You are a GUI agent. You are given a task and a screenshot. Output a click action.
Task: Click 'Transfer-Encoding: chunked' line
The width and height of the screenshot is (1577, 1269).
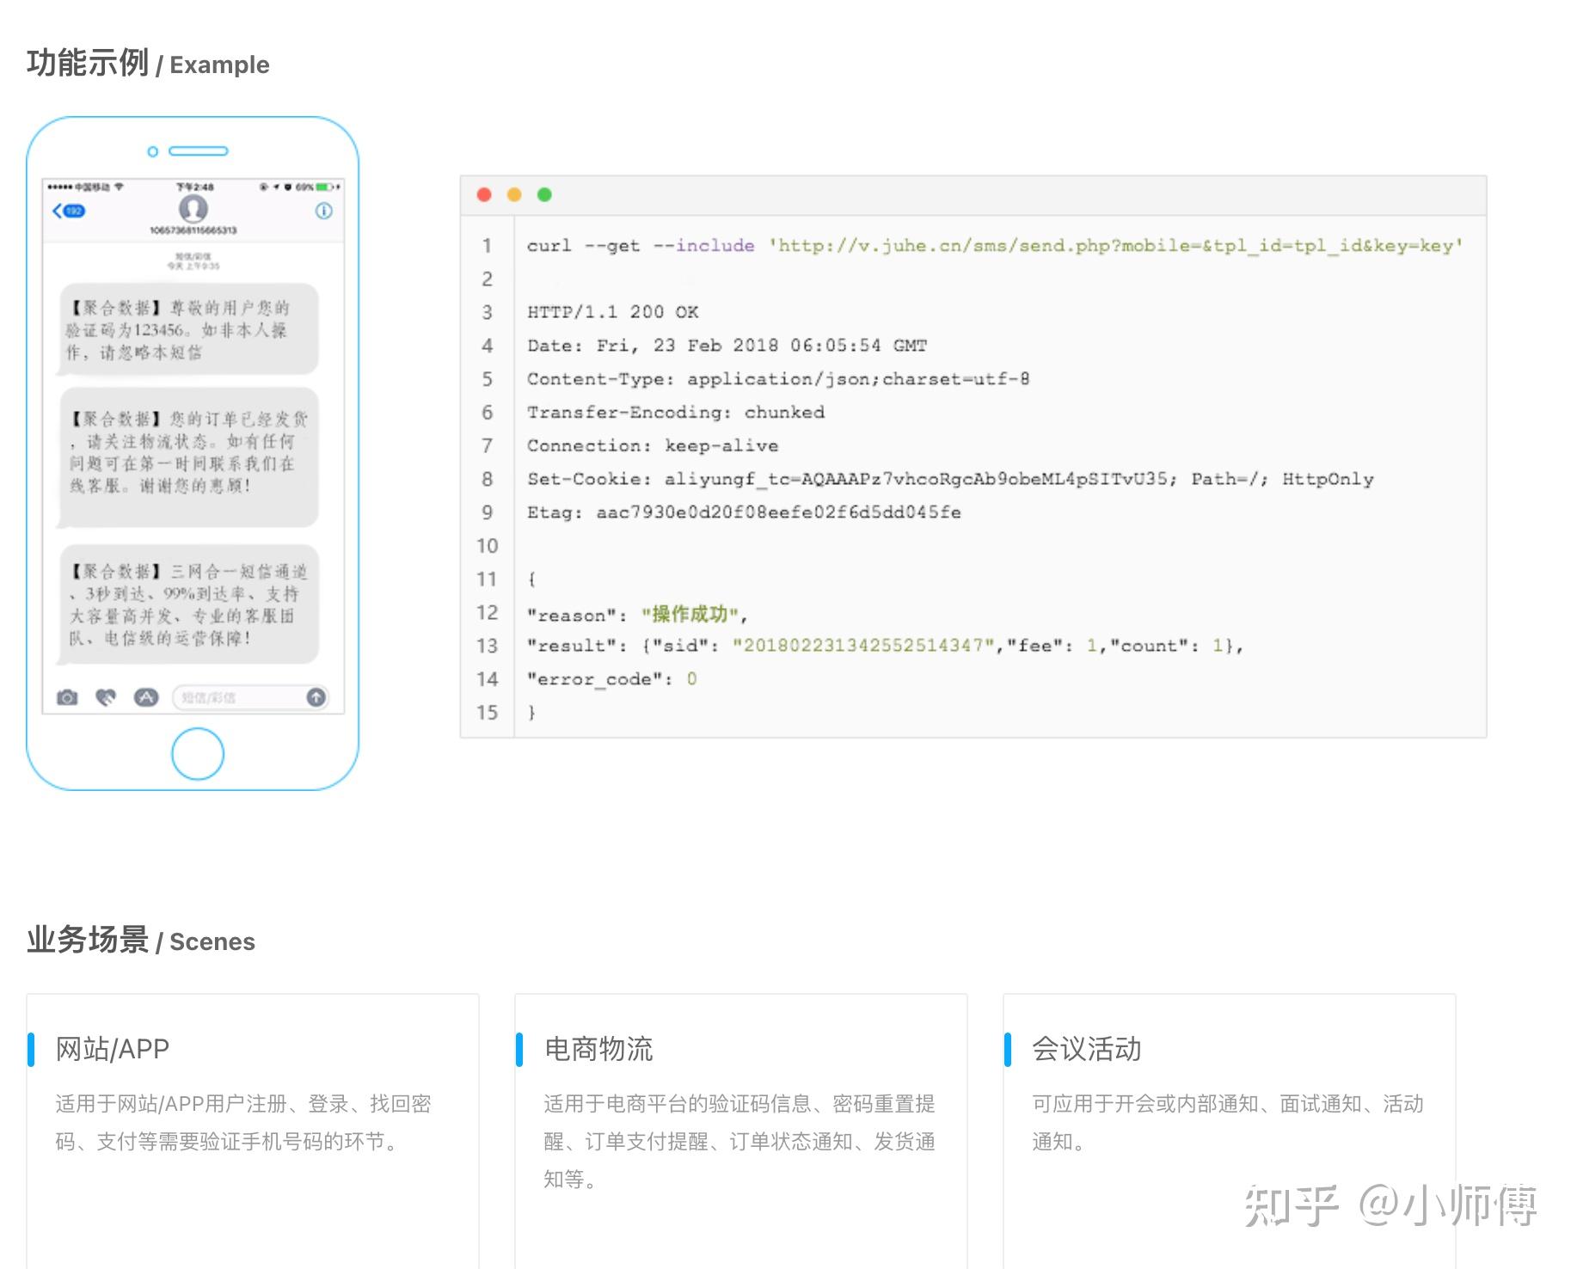pos(676,413)
